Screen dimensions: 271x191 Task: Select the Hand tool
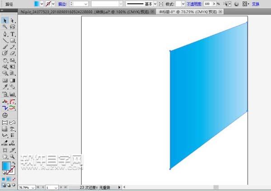5,157
